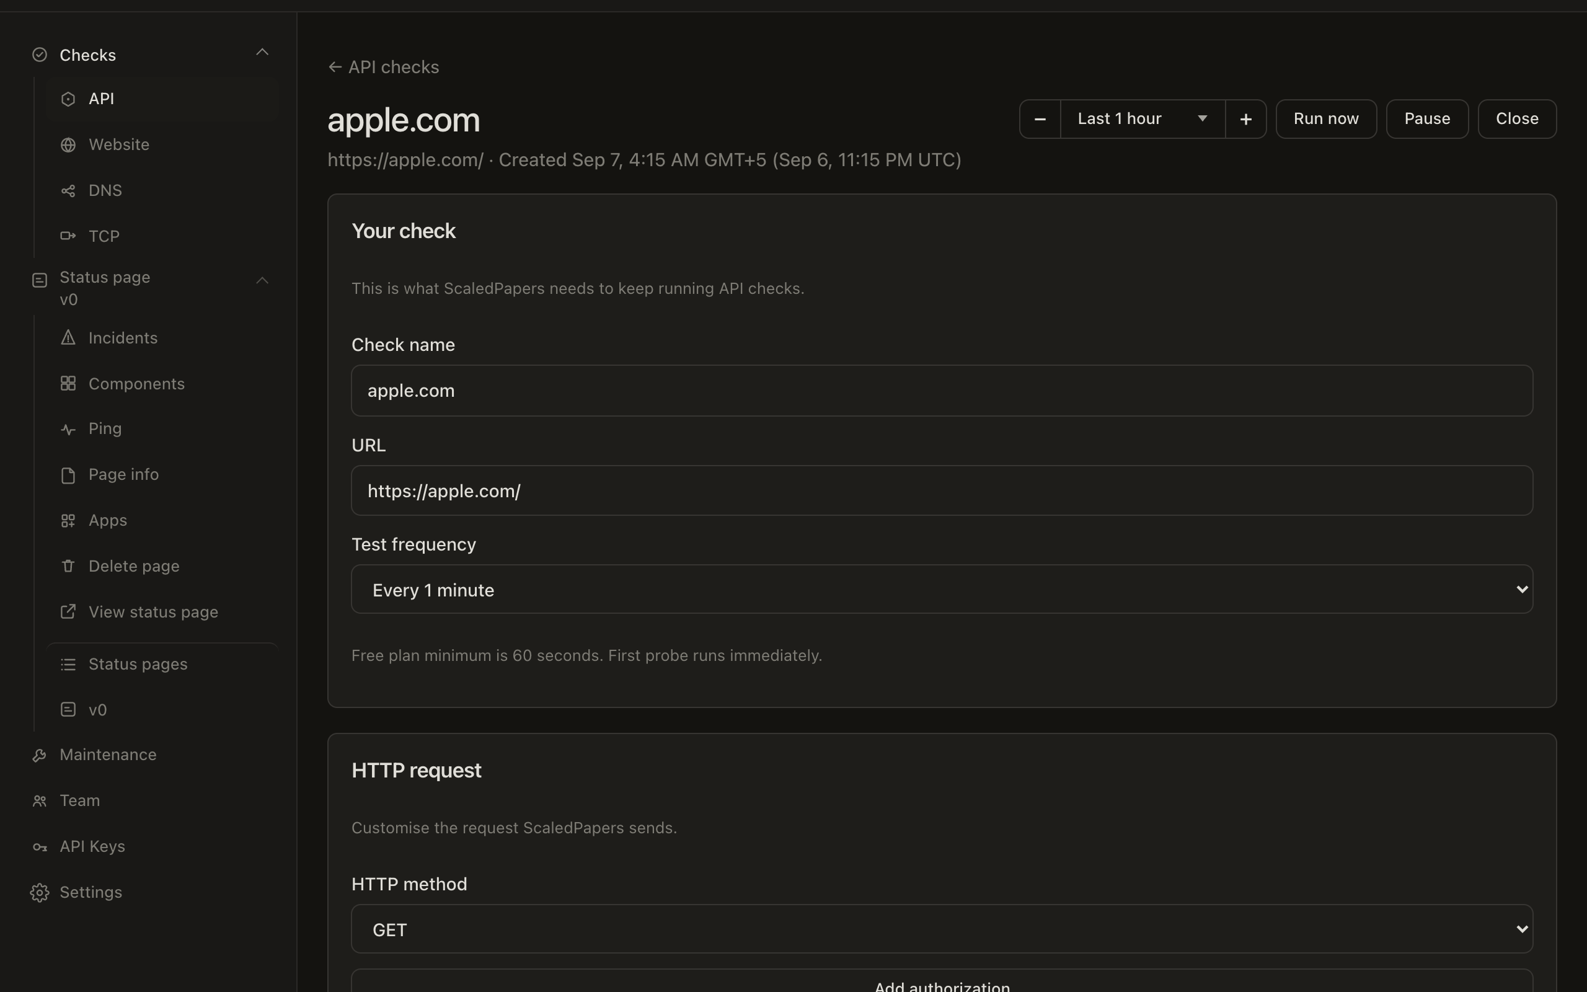This screenshot has width=1587, height=992.
Task: Focus the URL input field
Action: [x=942, y=491]
